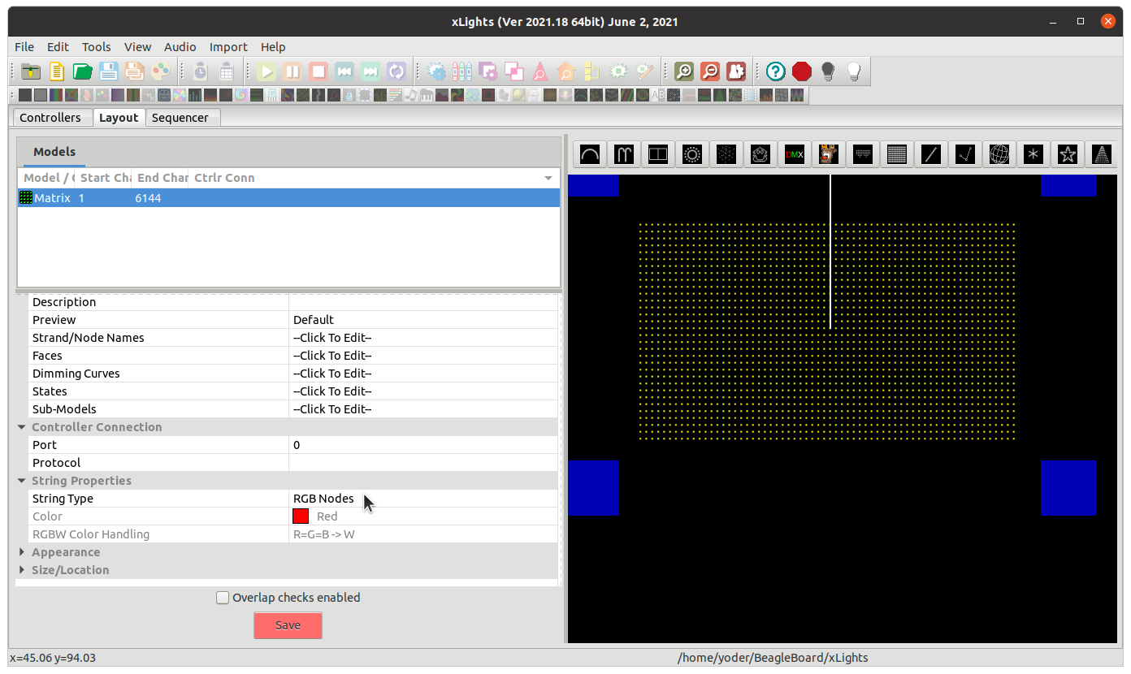Select the Tree model tool
Viewport: 1131px width, 674px height.
1101,154
